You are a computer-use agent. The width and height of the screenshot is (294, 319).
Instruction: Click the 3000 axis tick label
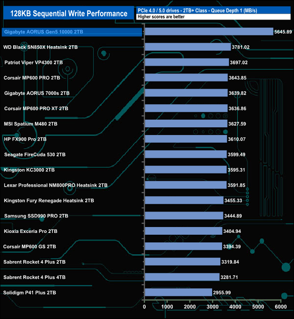click(x=213, y=307)
